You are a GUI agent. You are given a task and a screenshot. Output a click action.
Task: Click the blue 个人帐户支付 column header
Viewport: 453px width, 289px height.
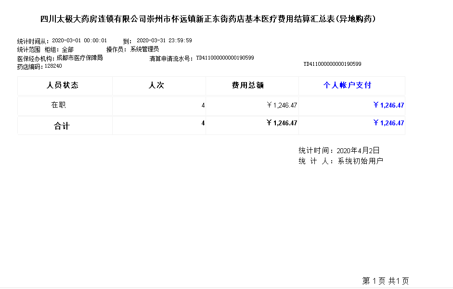[347, 85]
